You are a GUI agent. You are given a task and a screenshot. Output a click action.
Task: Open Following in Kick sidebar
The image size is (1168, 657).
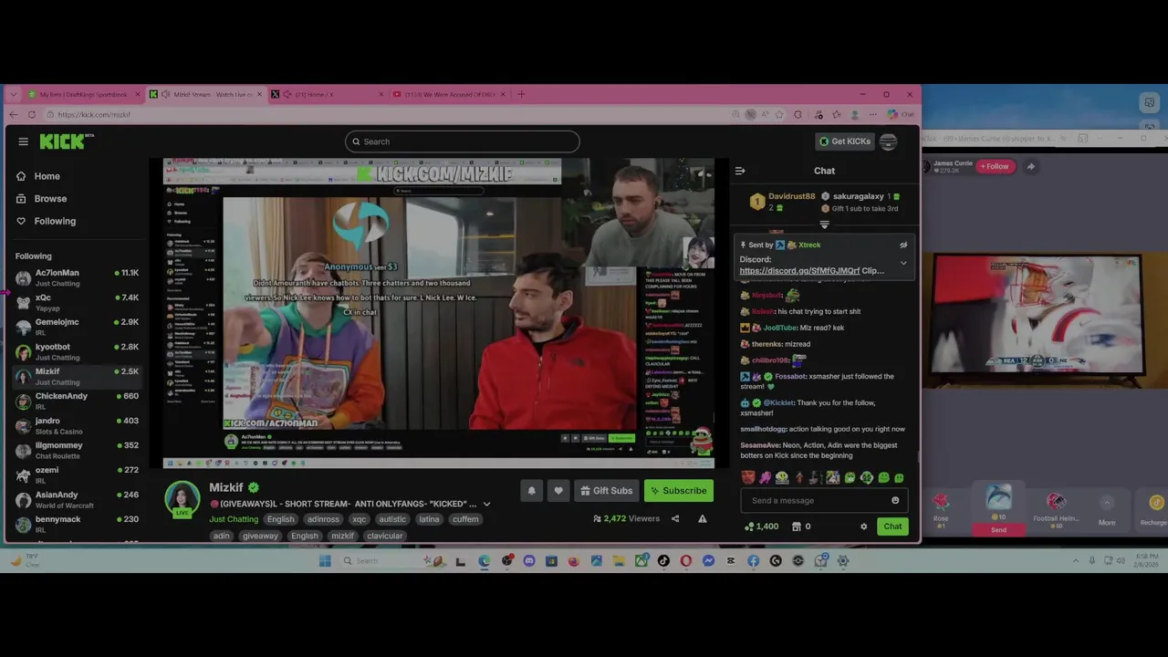tap(46, 221)
